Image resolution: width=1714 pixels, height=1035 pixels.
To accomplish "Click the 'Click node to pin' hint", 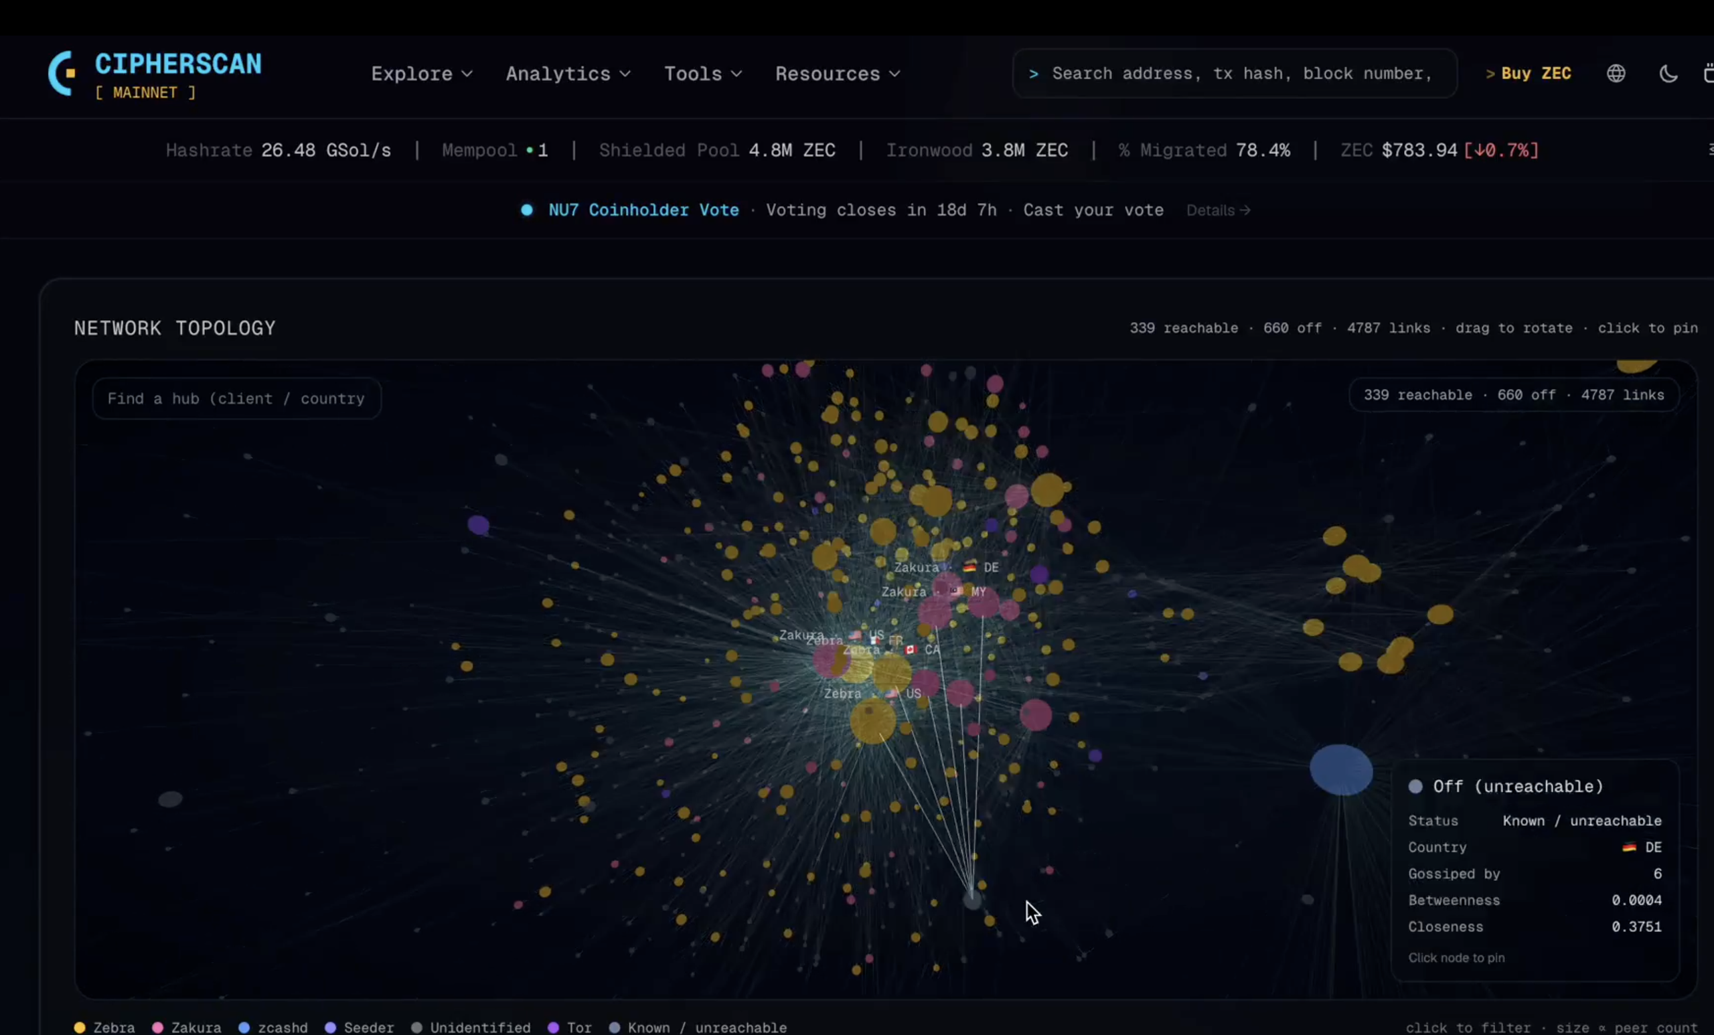I will click(1457, 958).
